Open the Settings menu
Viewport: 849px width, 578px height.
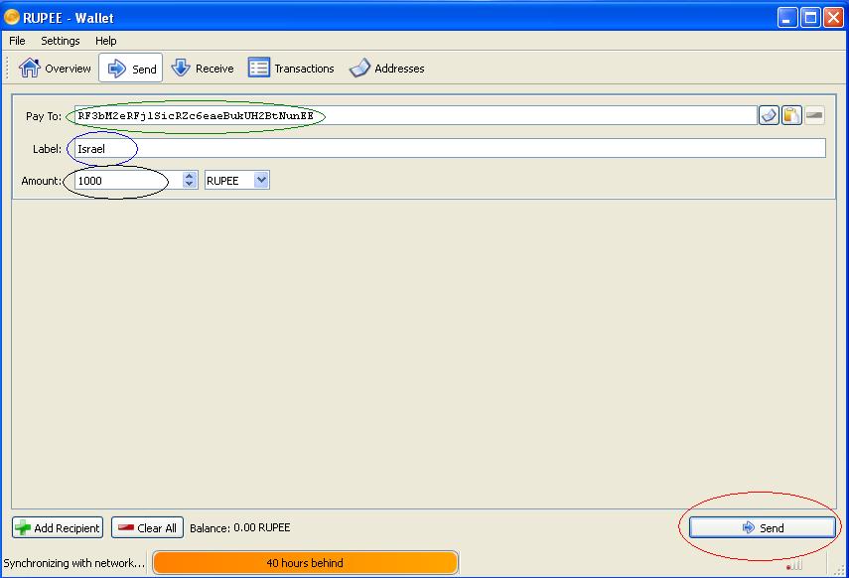pyautogui.click(x=61, y=41)
